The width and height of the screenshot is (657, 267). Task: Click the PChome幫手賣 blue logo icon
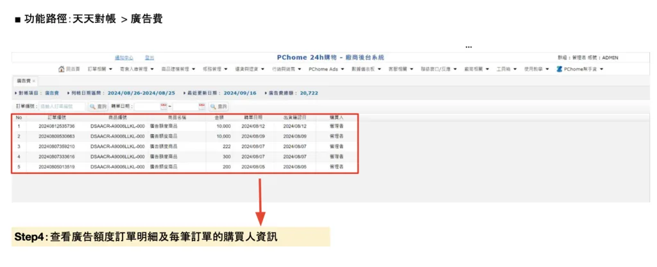click(x=559, y=69)
